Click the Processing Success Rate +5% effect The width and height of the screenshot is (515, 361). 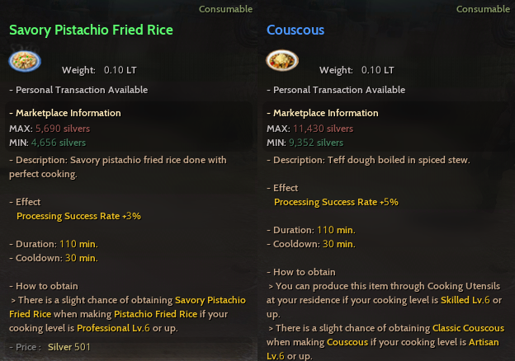[336, 201]
